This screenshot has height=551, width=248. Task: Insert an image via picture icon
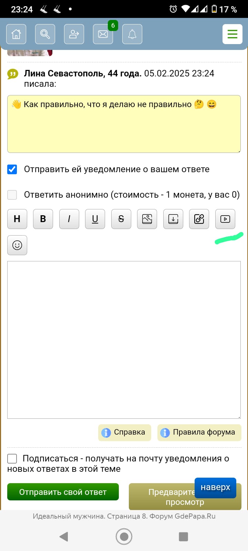[147, 219]
